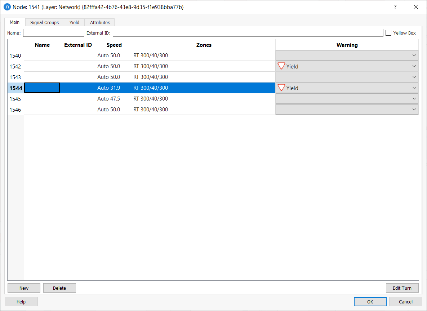Click the application logo in title bar

click(x=7, y=7)
